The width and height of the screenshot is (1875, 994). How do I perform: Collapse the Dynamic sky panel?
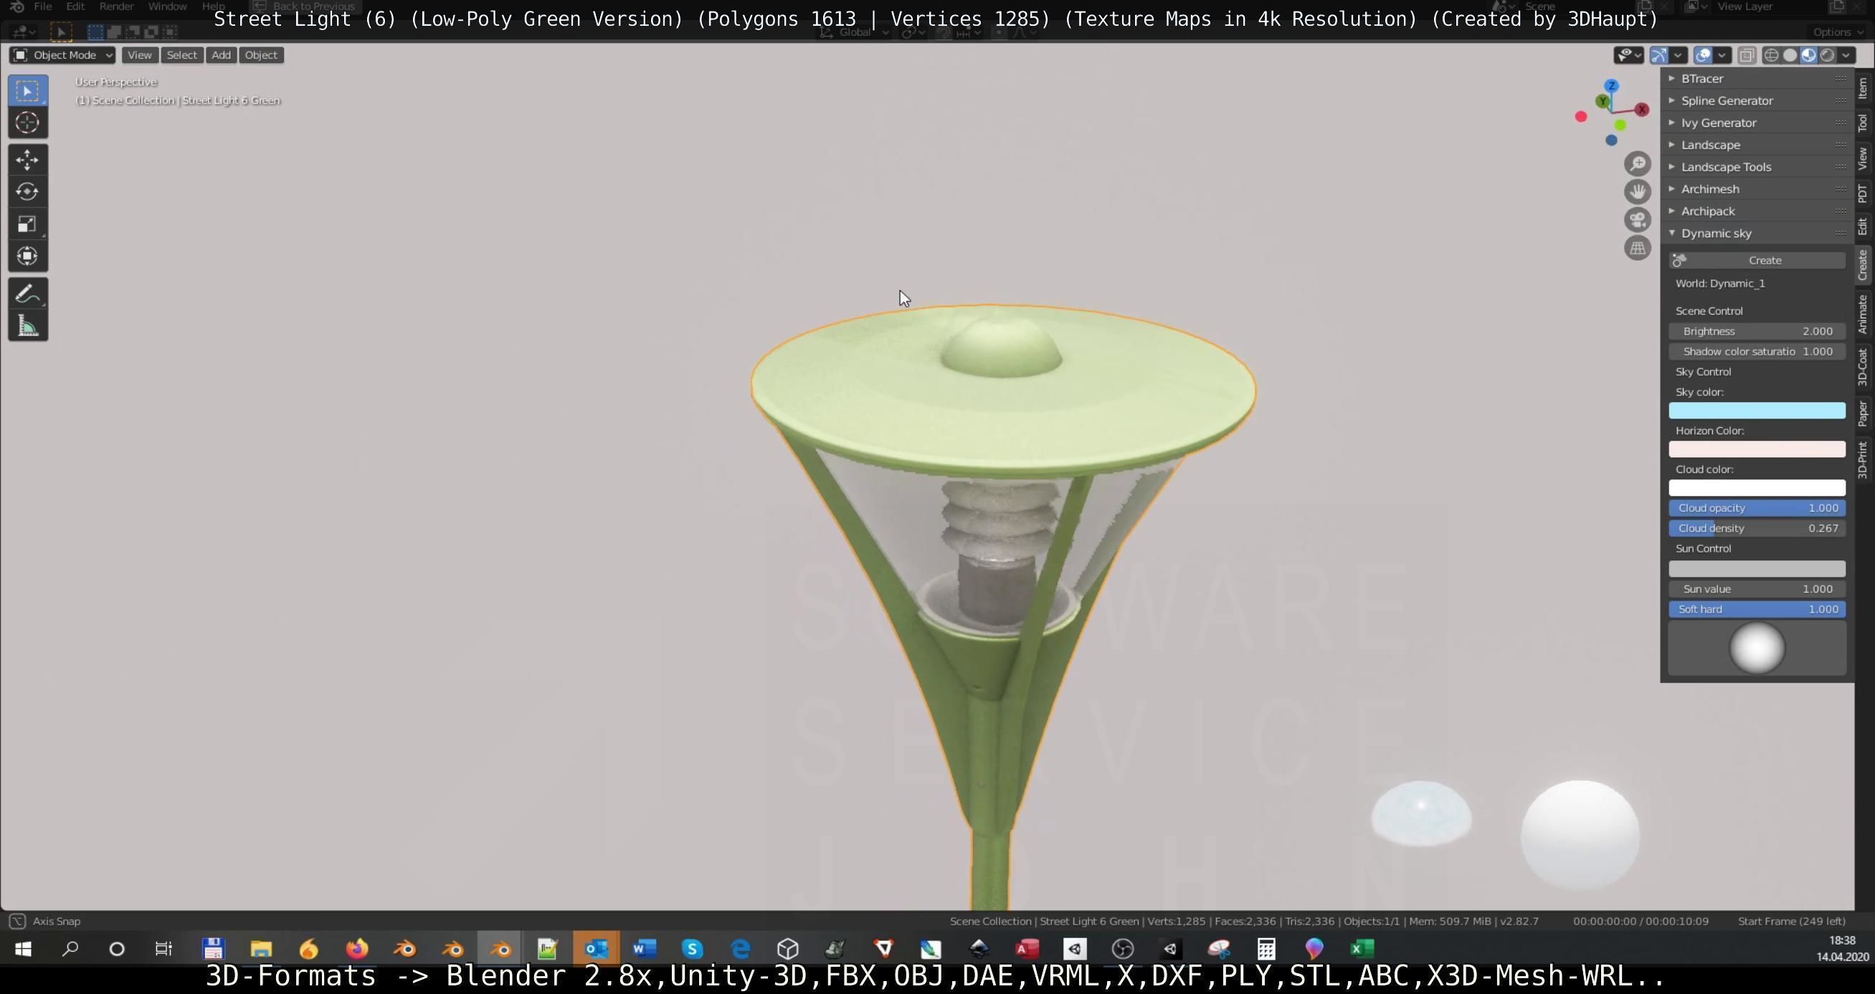(1757, 233)
